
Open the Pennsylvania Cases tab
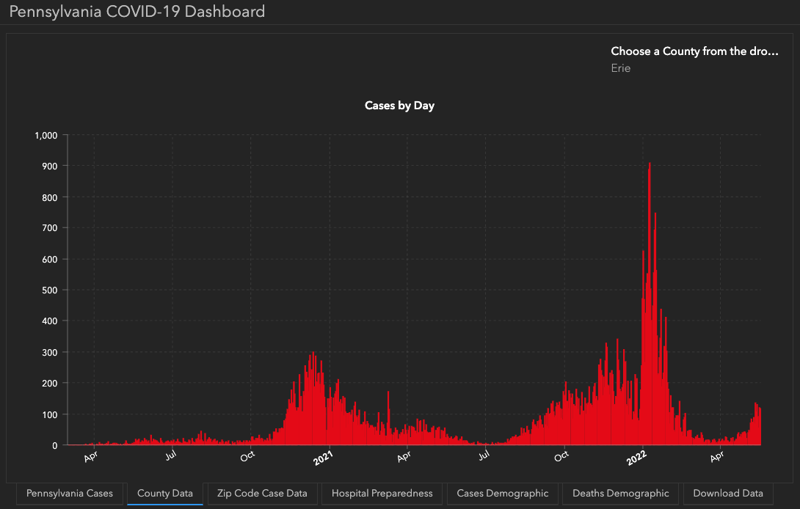(70, 494)
